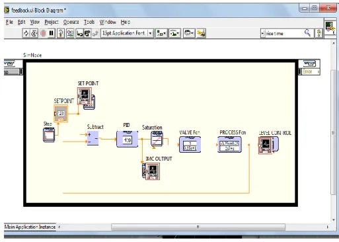This screenshot has height=242, width=339.
Task: Open the Window menu
Action: 108,22
